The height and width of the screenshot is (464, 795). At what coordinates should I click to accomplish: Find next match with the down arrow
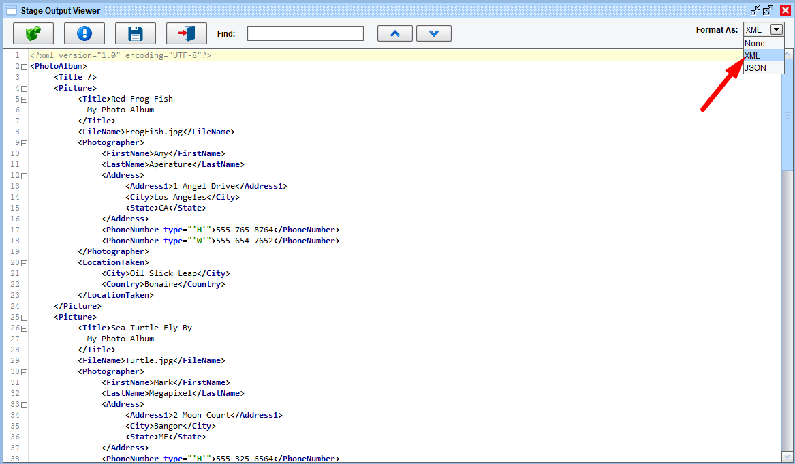433,33
